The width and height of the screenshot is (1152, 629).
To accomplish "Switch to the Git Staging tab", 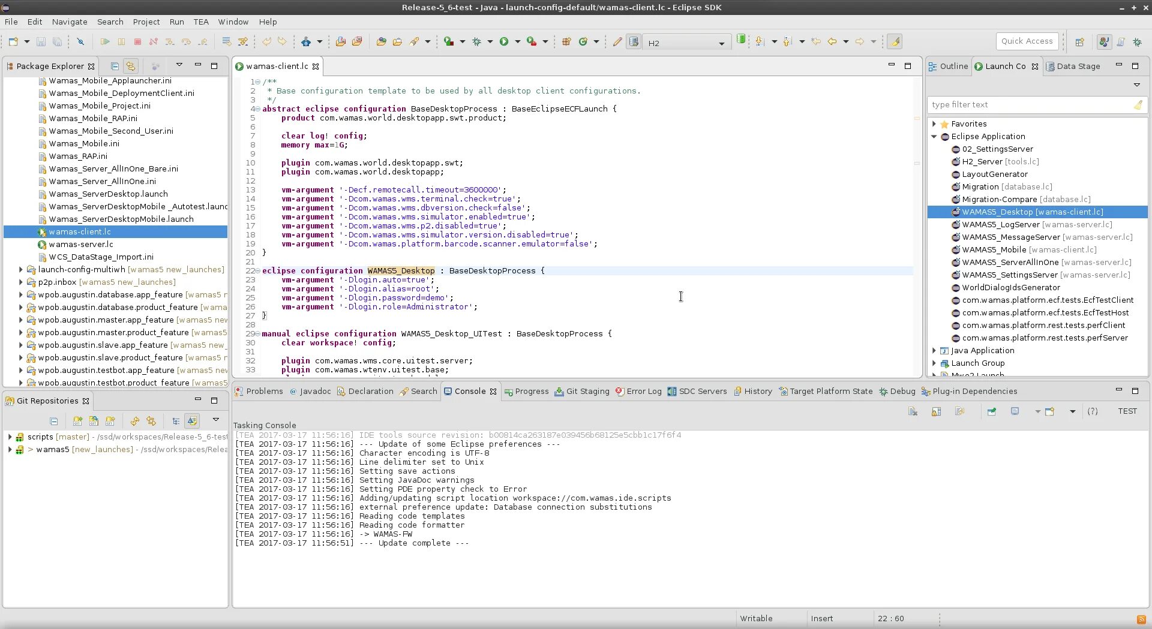I will pos(581,392).
